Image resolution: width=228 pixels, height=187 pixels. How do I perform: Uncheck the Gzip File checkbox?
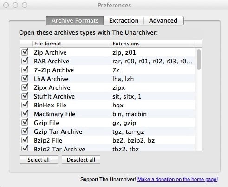(x=25, y=123)
